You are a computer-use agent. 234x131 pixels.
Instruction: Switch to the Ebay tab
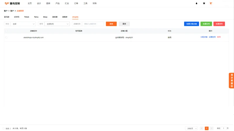pyautogui.click(x=45, y=17)
